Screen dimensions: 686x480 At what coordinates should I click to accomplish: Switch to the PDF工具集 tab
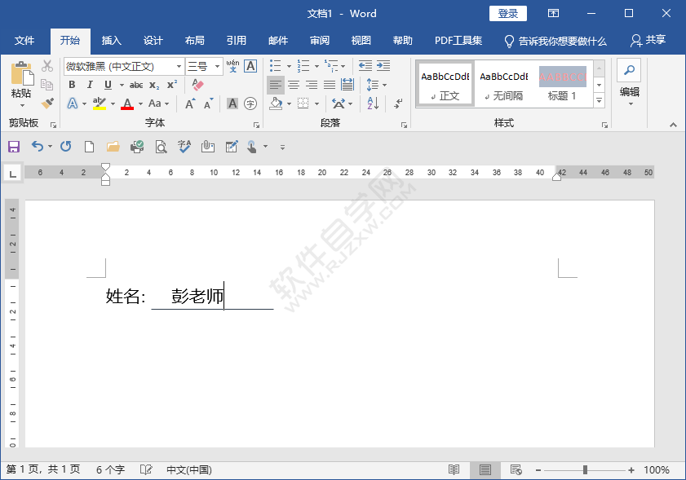point(458,41)
